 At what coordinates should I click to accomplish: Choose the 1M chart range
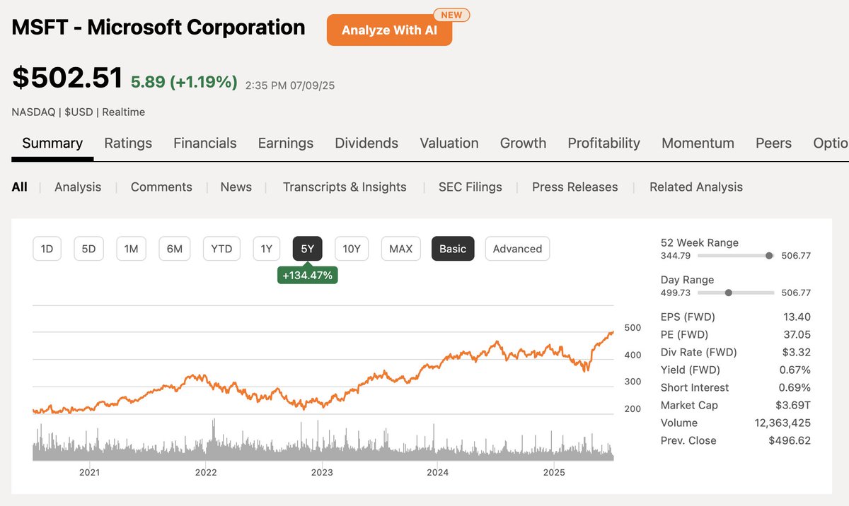click(131, 249)
